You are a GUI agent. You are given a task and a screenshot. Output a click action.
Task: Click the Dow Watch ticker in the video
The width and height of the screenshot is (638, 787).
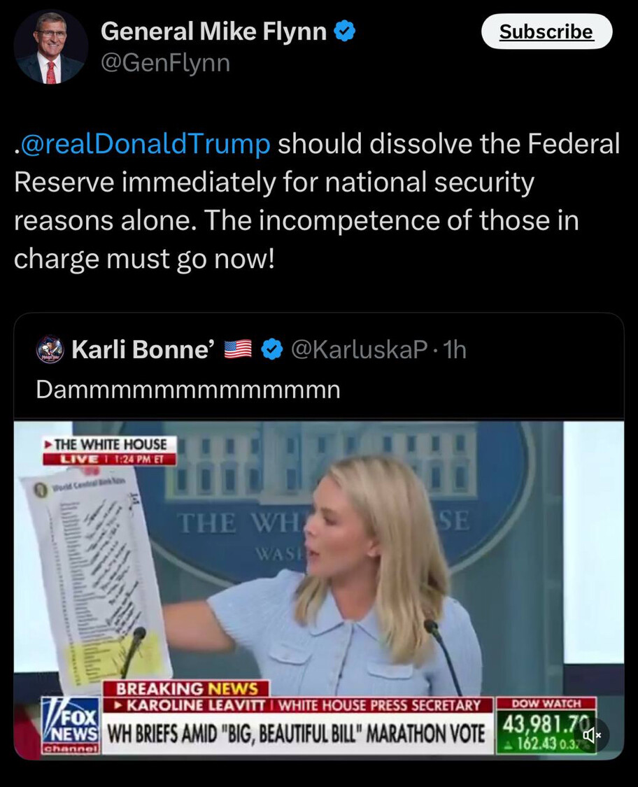click(x=546, y=725)
